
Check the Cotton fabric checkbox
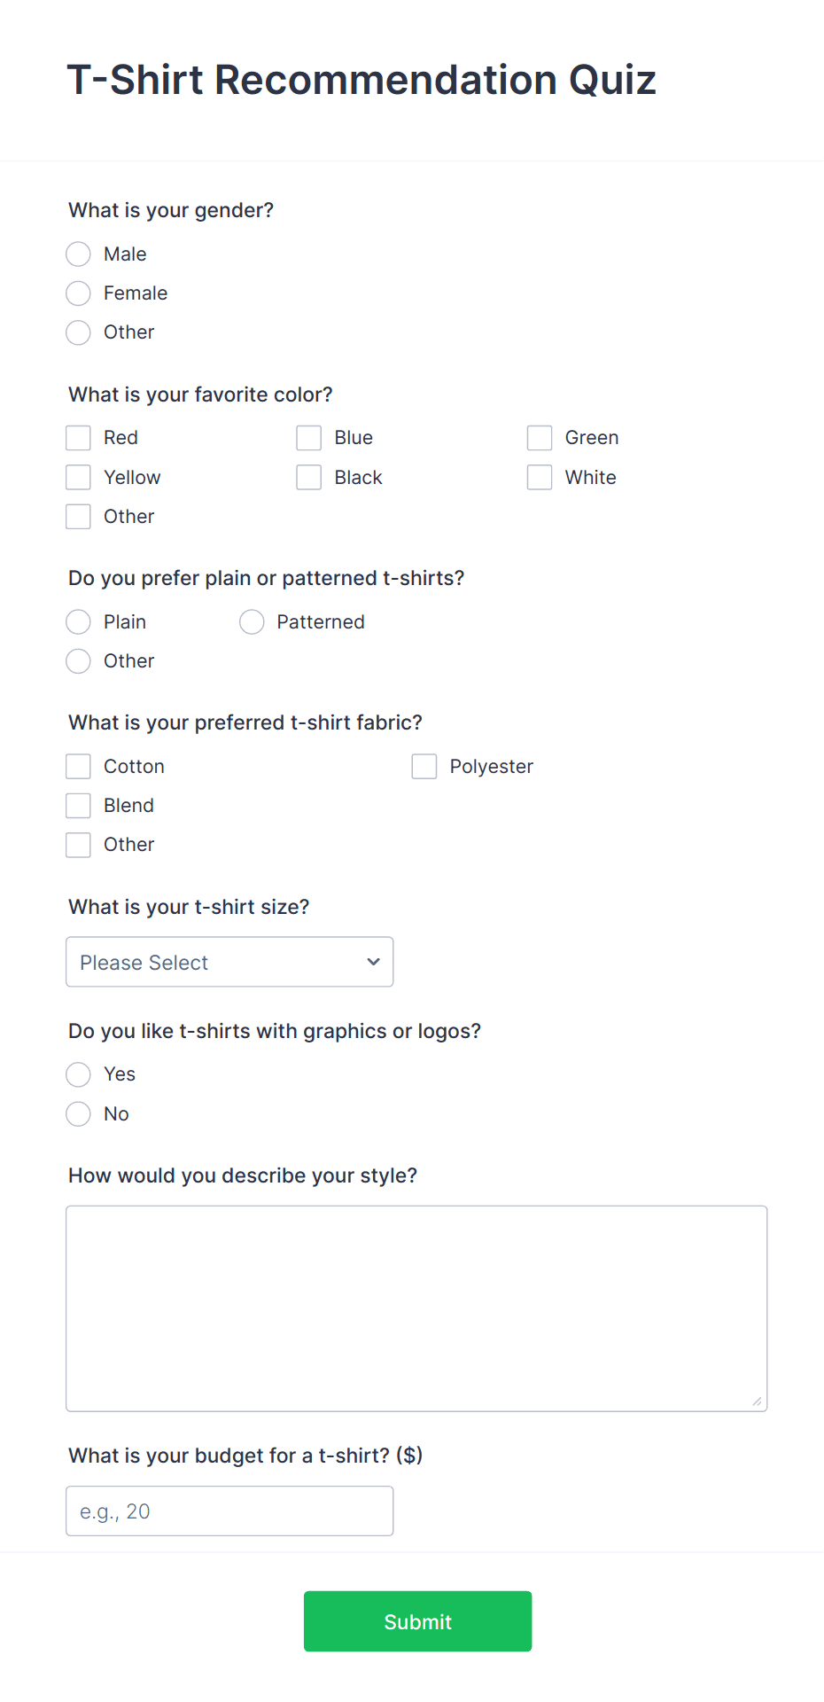[78, 766]
